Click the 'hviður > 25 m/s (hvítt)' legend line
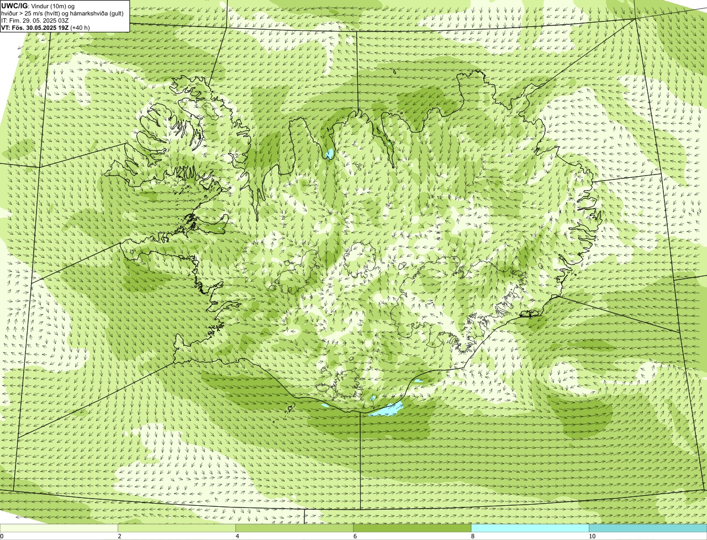 point(64,13)
